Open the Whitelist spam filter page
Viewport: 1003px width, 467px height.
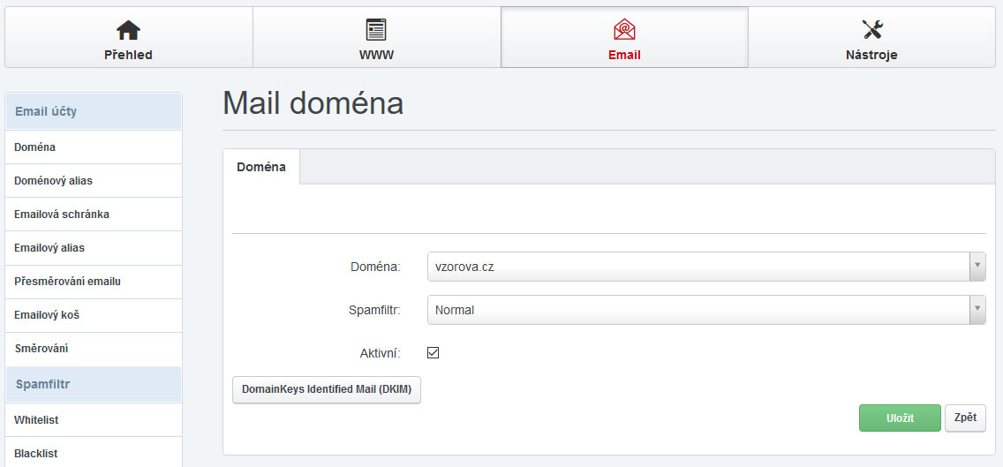pyautogui.click(x=36, y=420)
